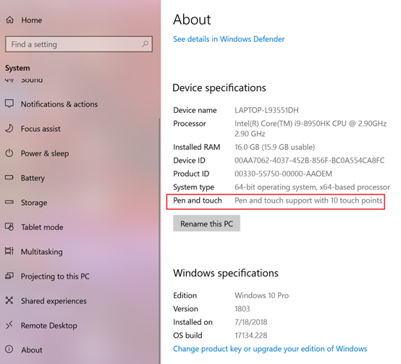Image resolution: width=401 pixels, height=364 pixels.
Task: Click the About info icon
Action: click(x=9, y=350)
